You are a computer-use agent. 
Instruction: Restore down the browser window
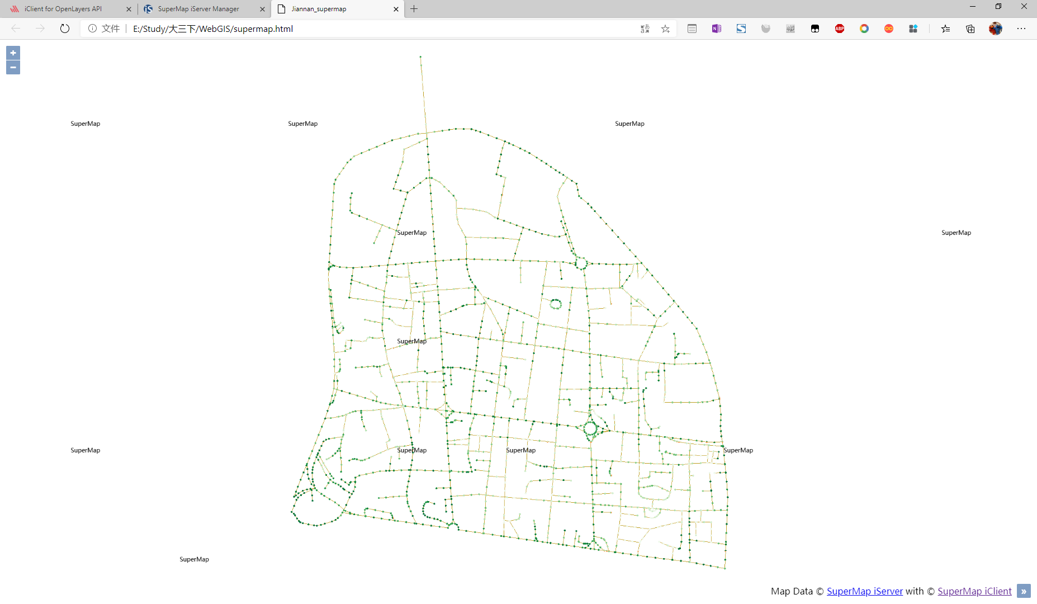998,7
